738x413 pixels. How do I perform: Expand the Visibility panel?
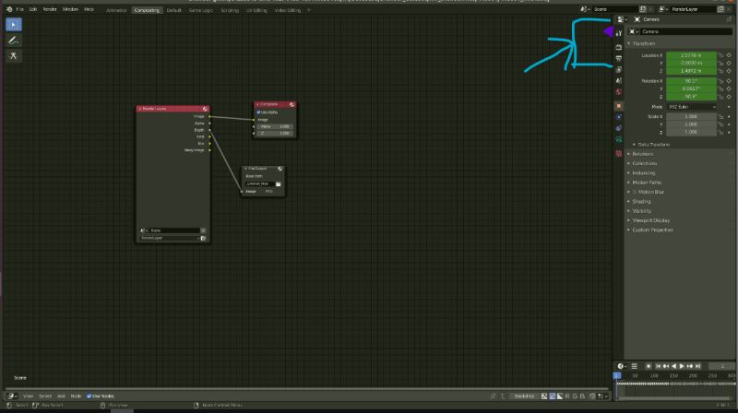pos(641,211)
